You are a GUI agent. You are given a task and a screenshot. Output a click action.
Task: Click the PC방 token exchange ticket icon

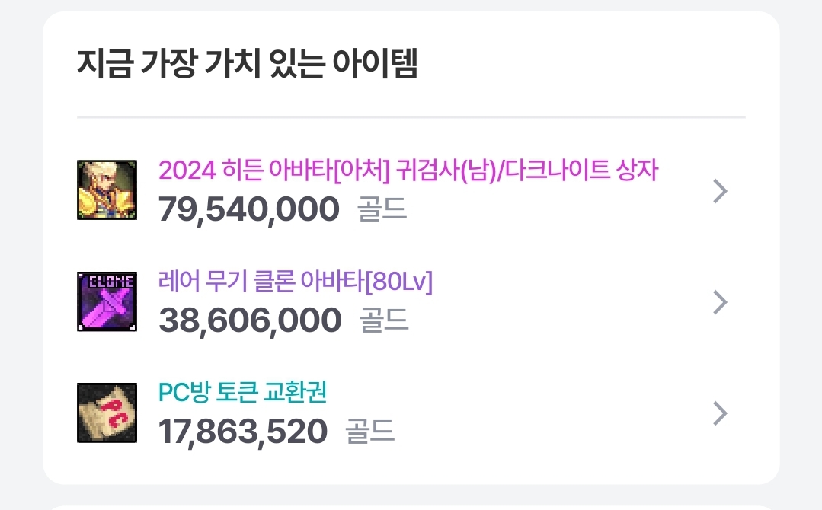point(107,413)
